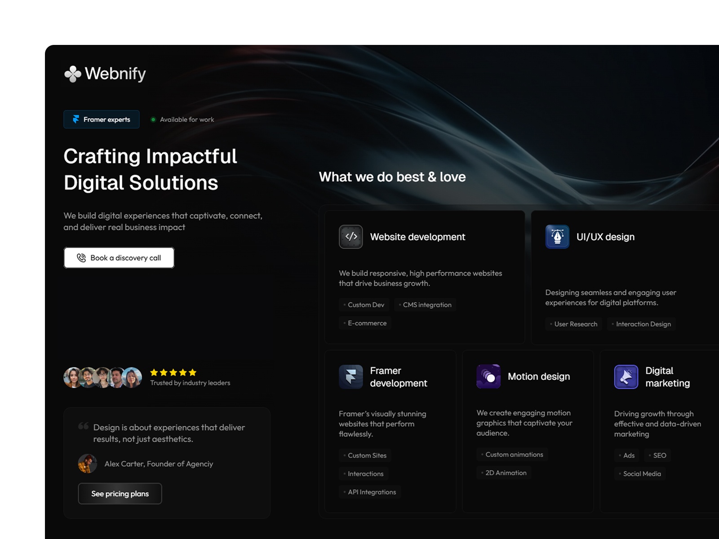
Task: Click the Interaction Design tag
Action: [x=641, y=324]
